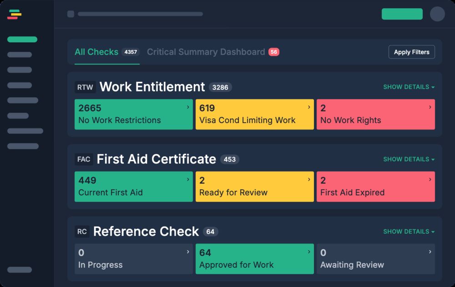Click the First Aid Certificate heading
The image size is (455, 287).
tap(156, 159)
